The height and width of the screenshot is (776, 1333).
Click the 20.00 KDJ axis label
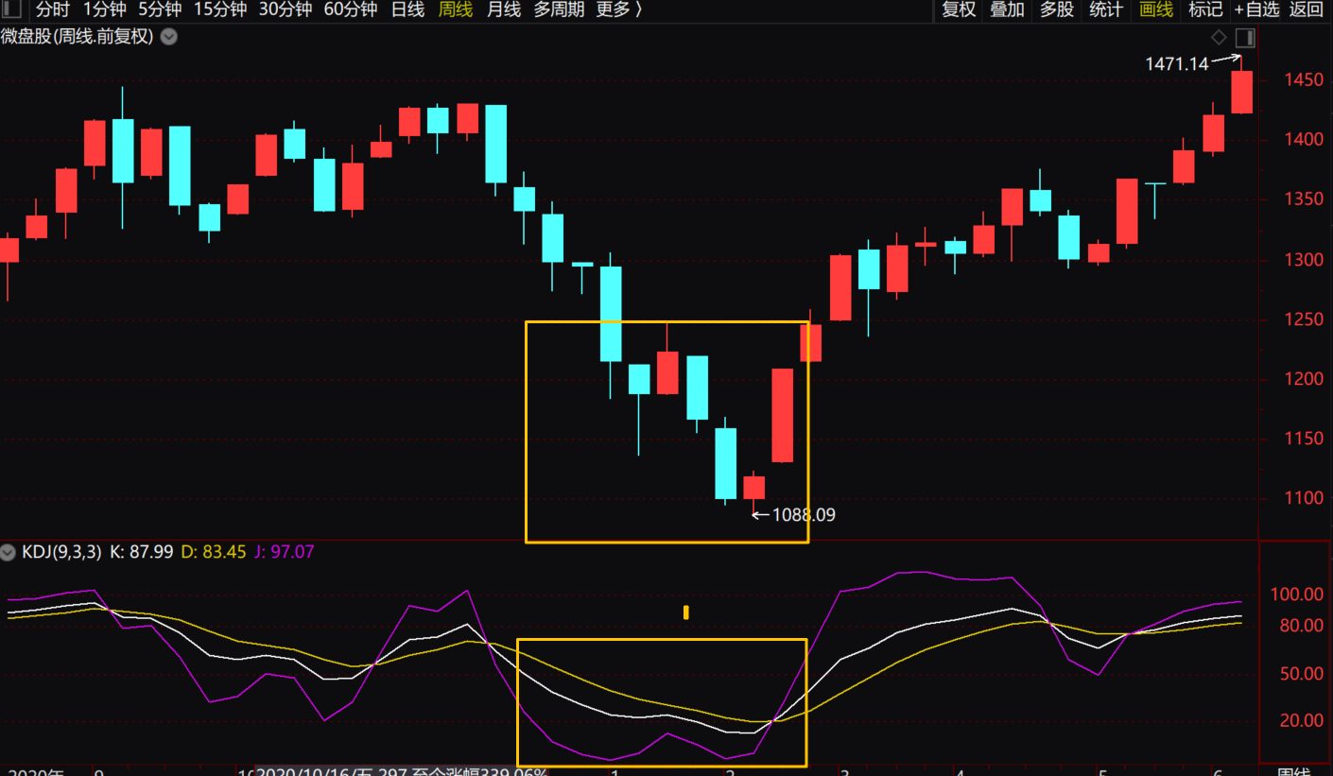click(x=1301, y=721)
